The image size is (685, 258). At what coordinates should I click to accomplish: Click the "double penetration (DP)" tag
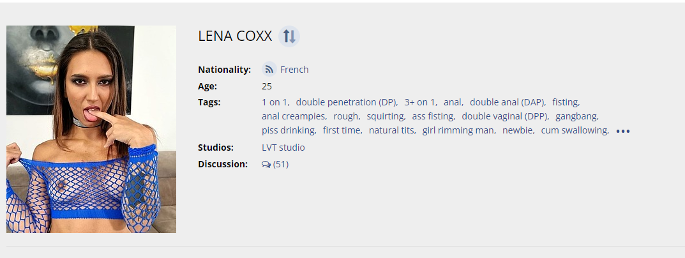coord(346,102)
